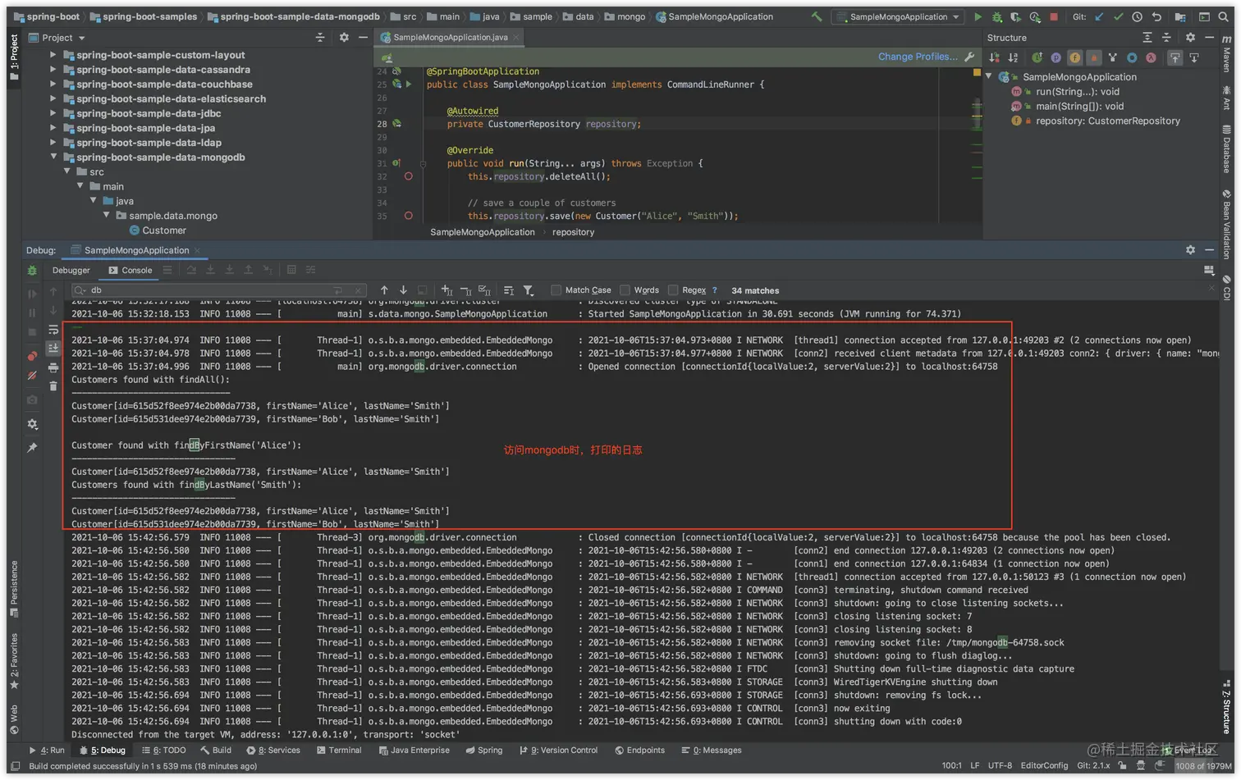Click the filter search results funnel icon
This screenshot has height=780, width=1241.
click(x=529, y=290)
